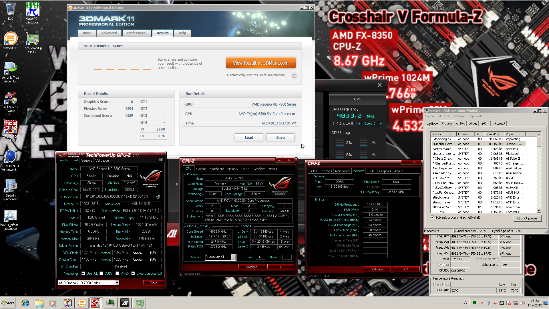
Task: Launch the HyperPI shortcut on the desktop
Action: (32, 13)
